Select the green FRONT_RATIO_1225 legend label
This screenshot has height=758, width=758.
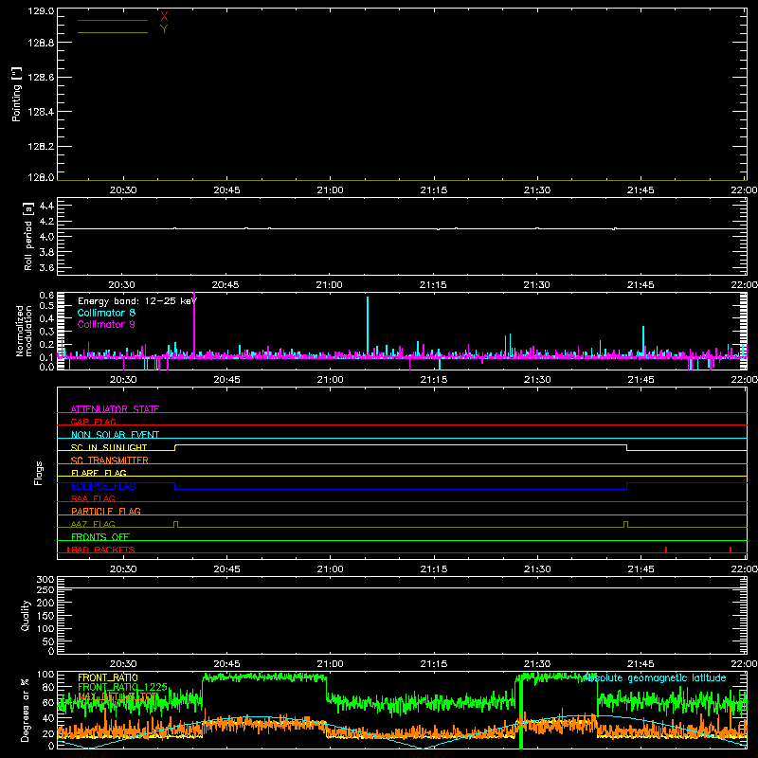123,687
